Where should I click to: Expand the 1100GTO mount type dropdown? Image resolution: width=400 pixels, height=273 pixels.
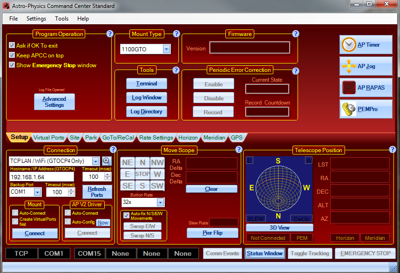click(166, 49)
